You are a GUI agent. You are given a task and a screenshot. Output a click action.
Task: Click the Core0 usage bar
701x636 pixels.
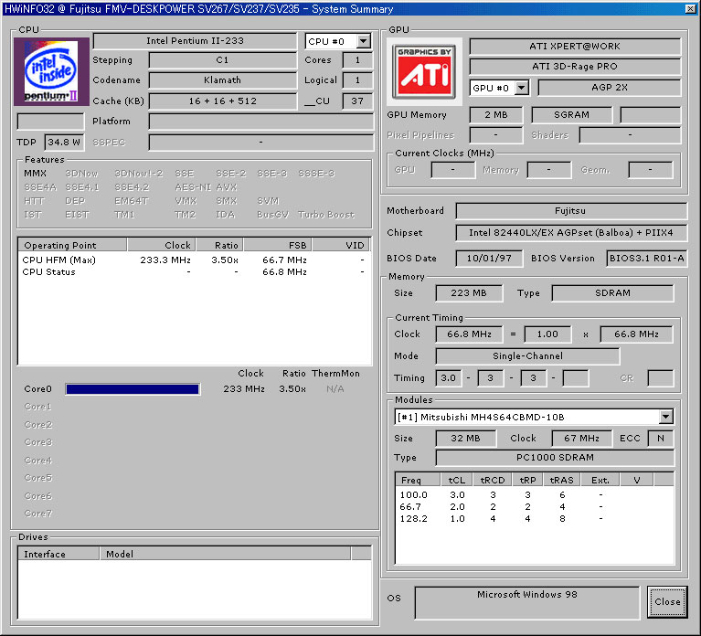click(x=133, y=389)
